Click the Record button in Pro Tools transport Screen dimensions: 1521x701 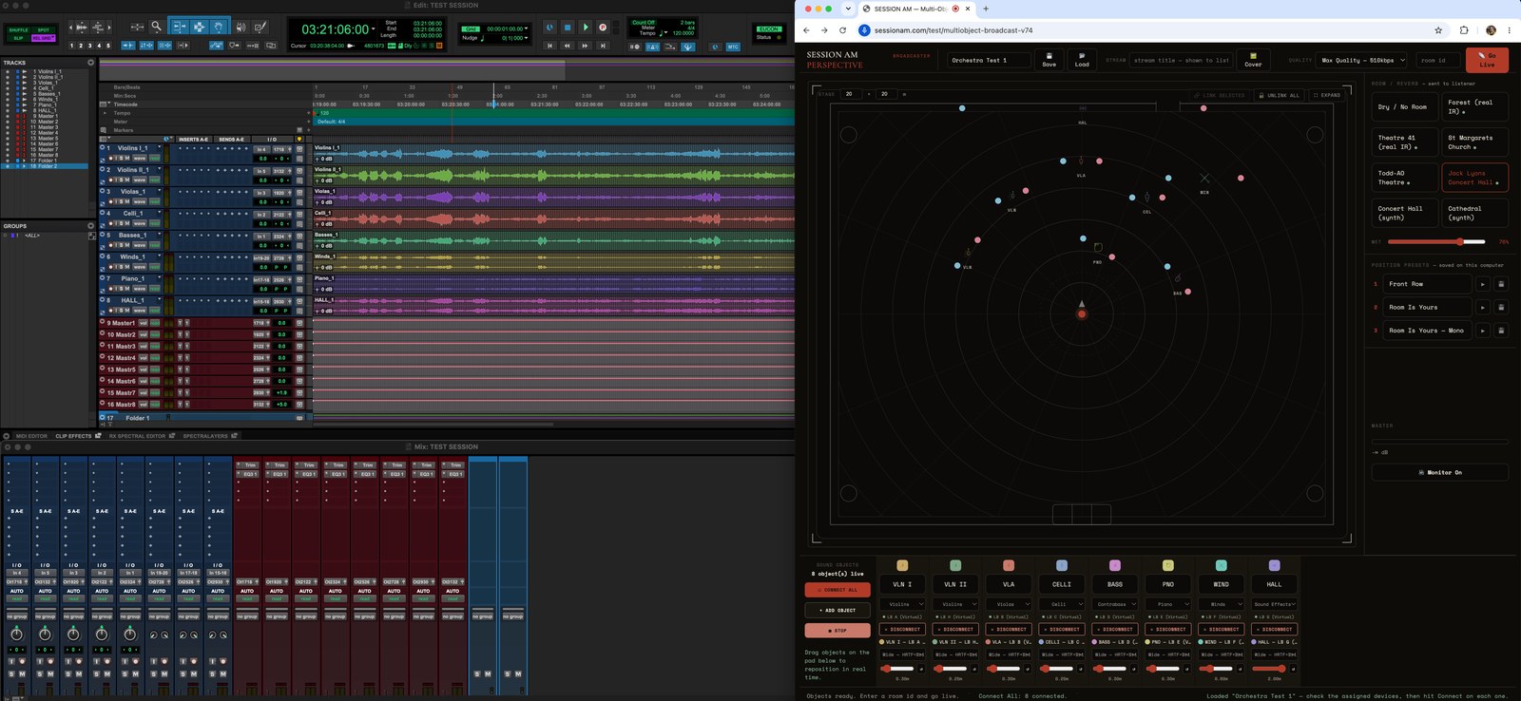[603, 28]
